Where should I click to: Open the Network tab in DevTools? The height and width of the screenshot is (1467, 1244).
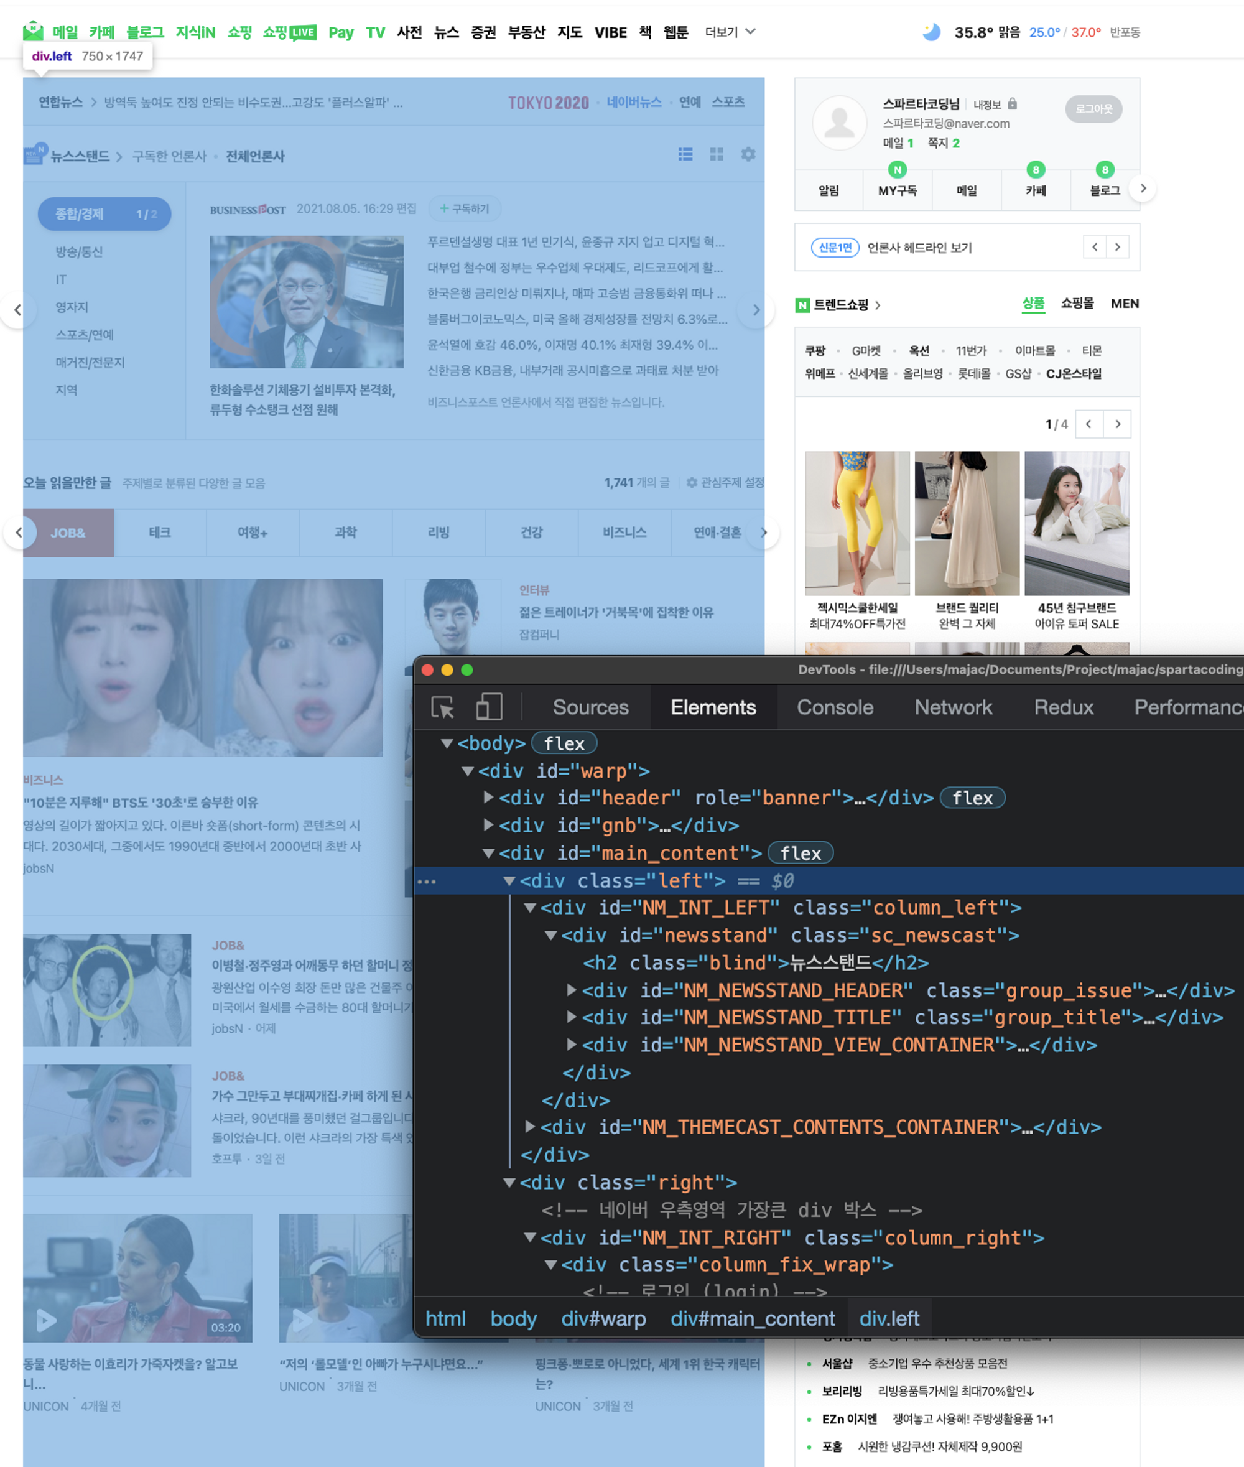click(x=953, y=707)
